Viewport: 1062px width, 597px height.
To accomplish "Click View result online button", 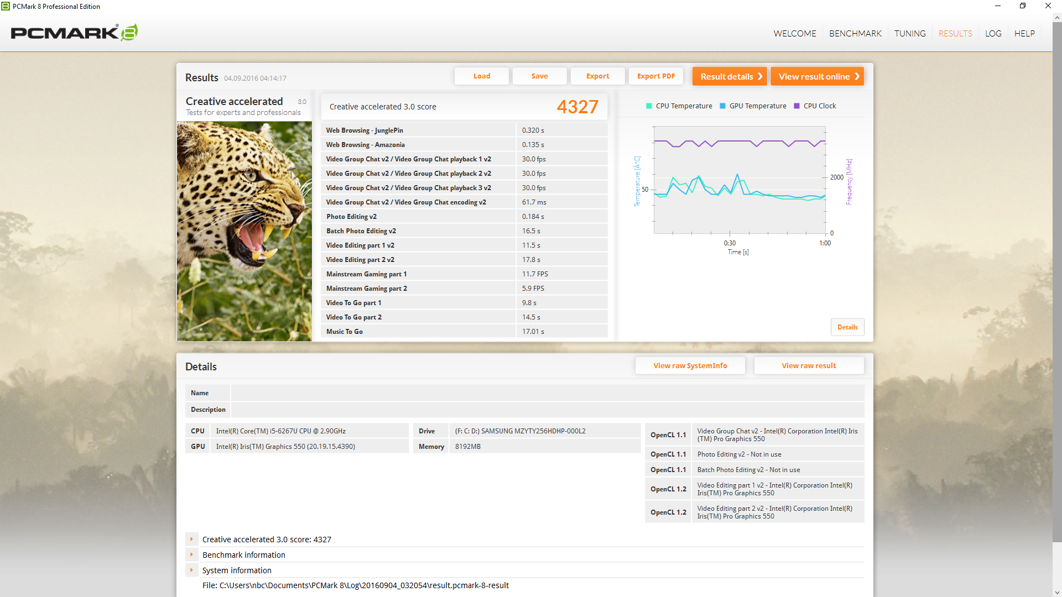I will [x=817, y=76].
